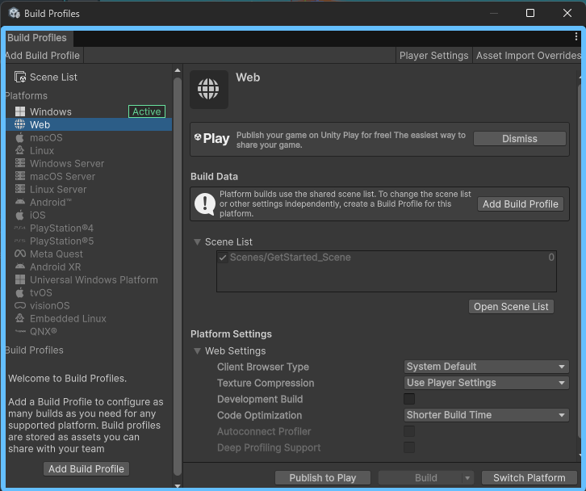Click the iOS apple icon
Image resolution: width=586 pixels, height=491 pixels.
click(x=20, y=215)
